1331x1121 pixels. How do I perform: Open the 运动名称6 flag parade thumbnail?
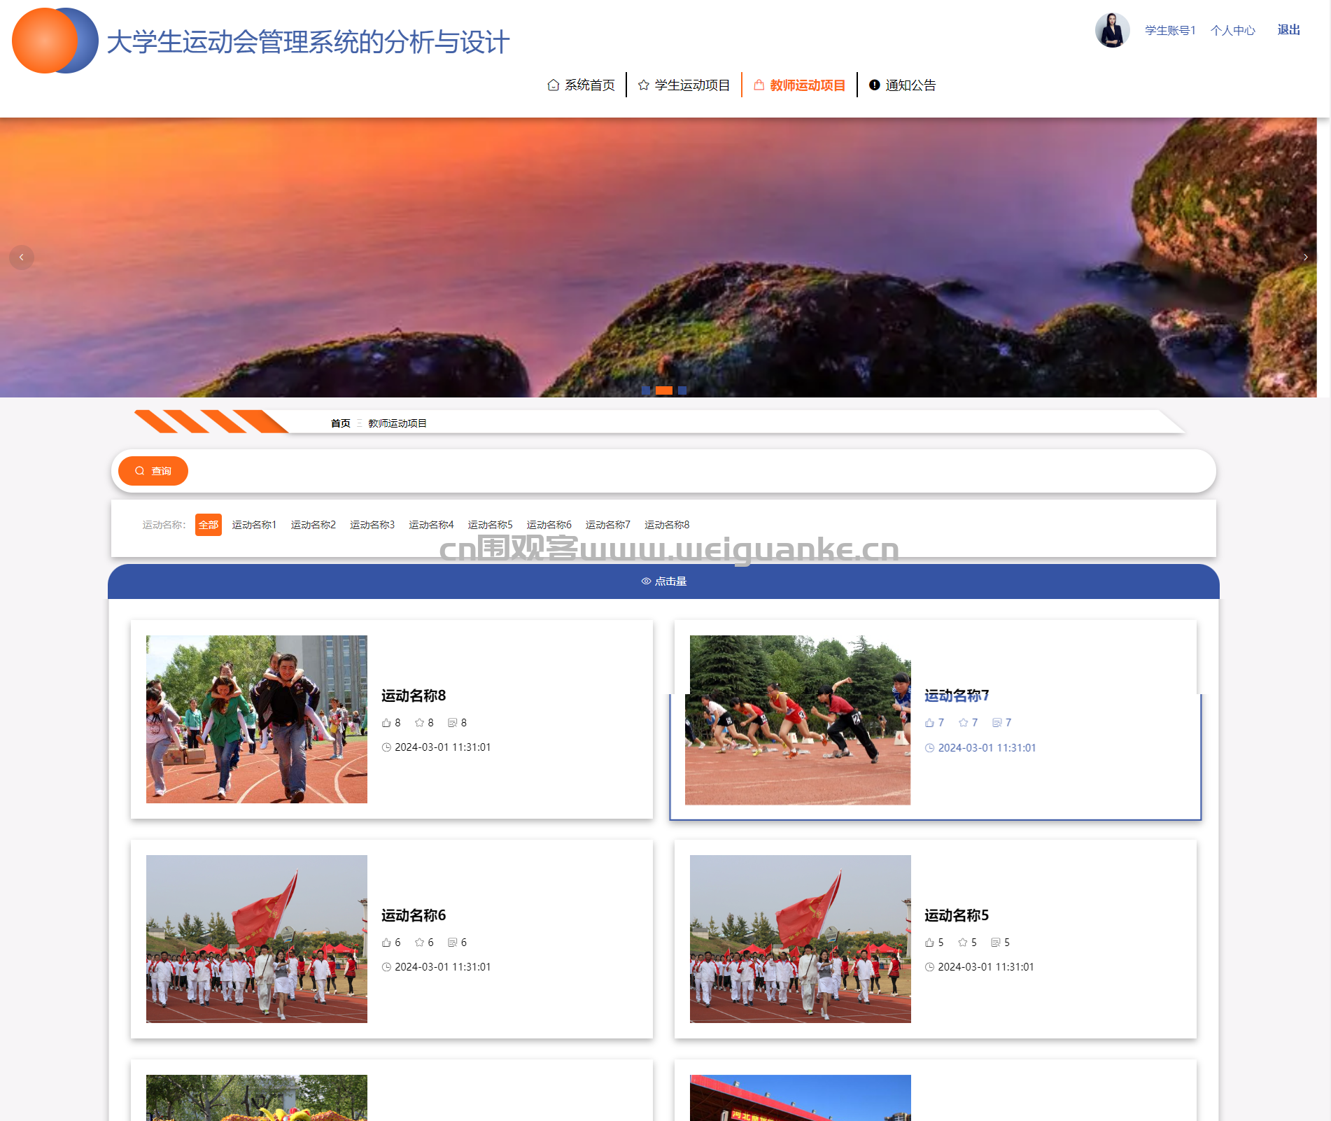(257, 939)
